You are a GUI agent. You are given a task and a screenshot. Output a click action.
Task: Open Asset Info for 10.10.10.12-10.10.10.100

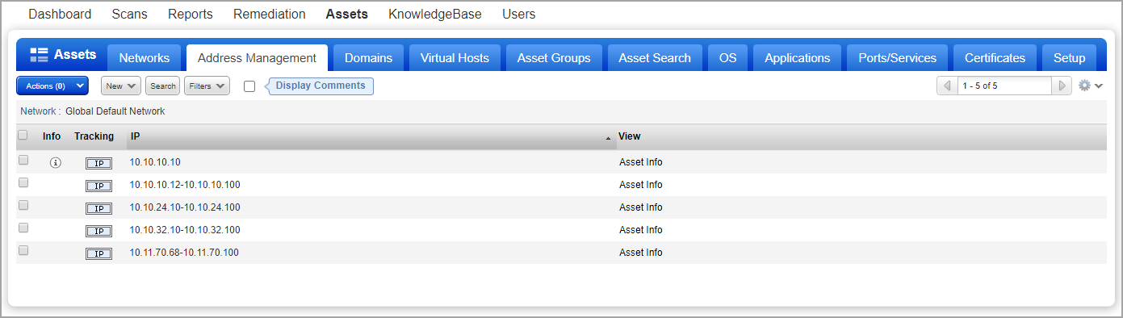click(x=640, y=185)
